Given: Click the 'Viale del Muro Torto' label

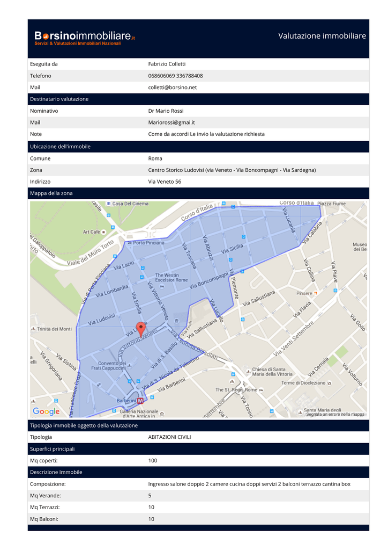Looking at the screenshot, I should (x=90, y=252).
